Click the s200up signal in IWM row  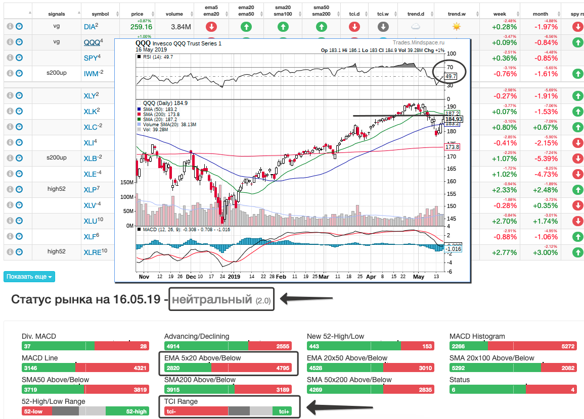[57, 73]
